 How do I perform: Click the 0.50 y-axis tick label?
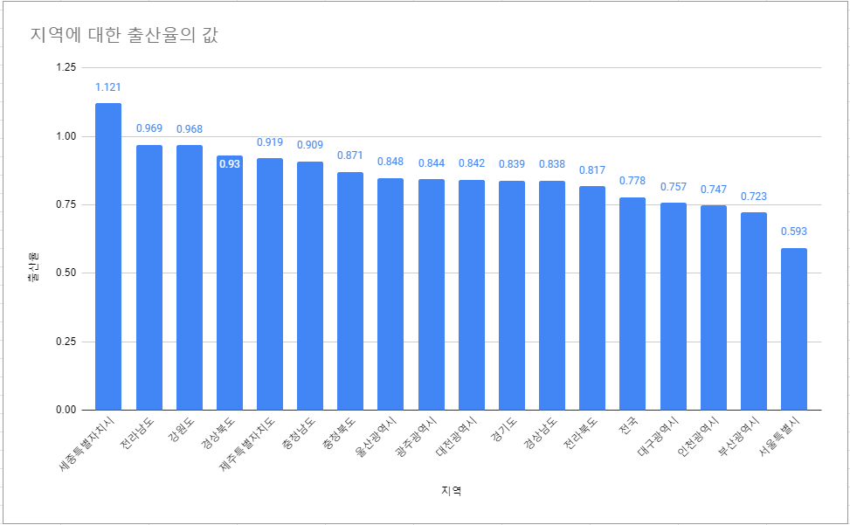point(66,273)
